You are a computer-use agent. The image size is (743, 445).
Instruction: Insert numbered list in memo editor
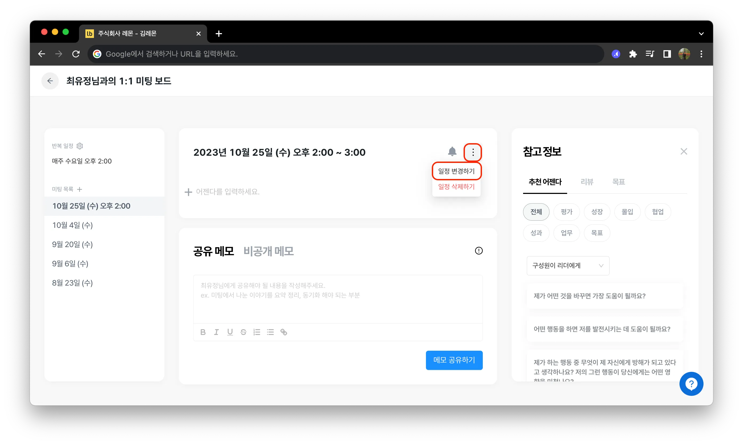[257, 332]
